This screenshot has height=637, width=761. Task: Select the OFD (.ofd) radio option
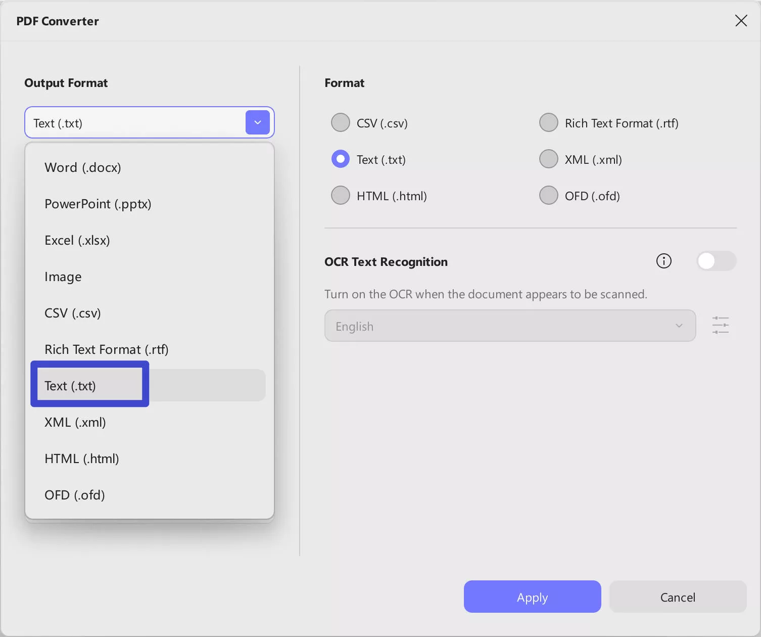(x=548, y=195)
